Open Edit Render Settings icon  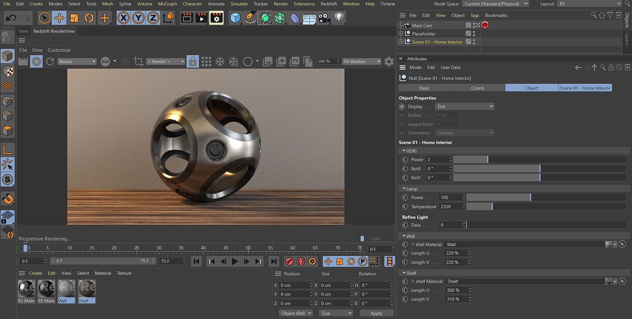[x=216, y=18]
